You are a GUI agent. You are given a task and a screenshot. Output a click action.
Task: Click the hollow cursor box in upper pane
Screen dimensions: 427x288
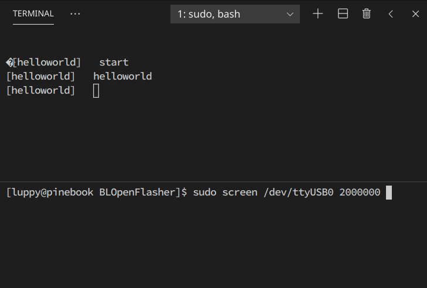tap(96, 91)
